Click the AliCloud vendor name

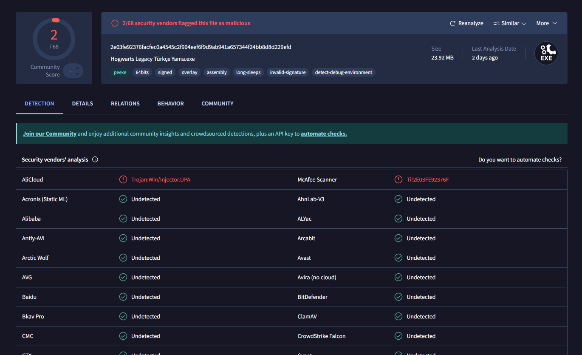pyautogui.click(x=32, y=179)
